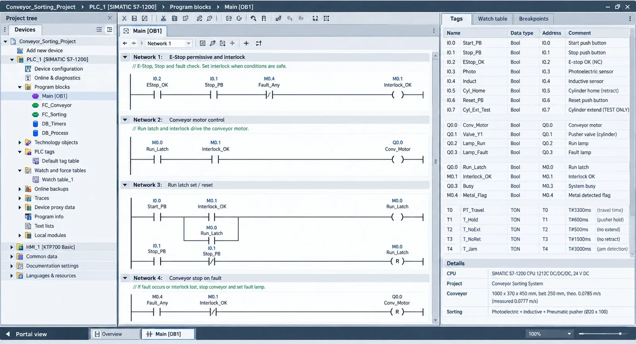
Task: Click the Interlock_OK coil in Network 1
Action: point(397,95)
